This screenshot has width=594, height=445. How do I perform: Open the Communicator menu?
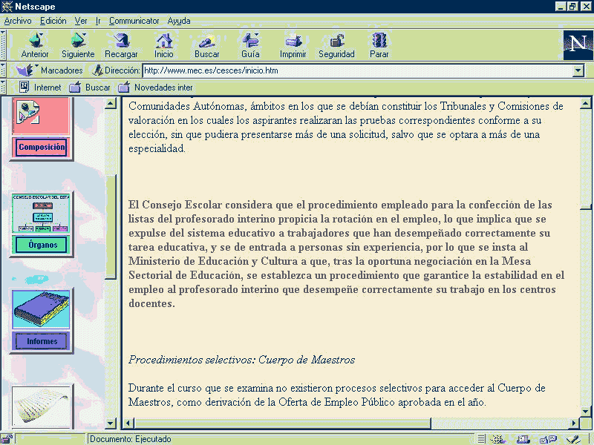[134, 21]
